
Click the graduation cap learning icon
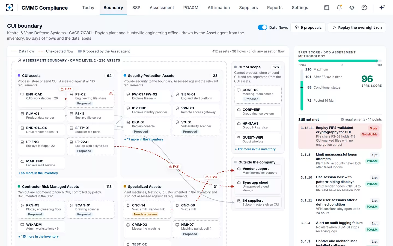tap(352, 8)
